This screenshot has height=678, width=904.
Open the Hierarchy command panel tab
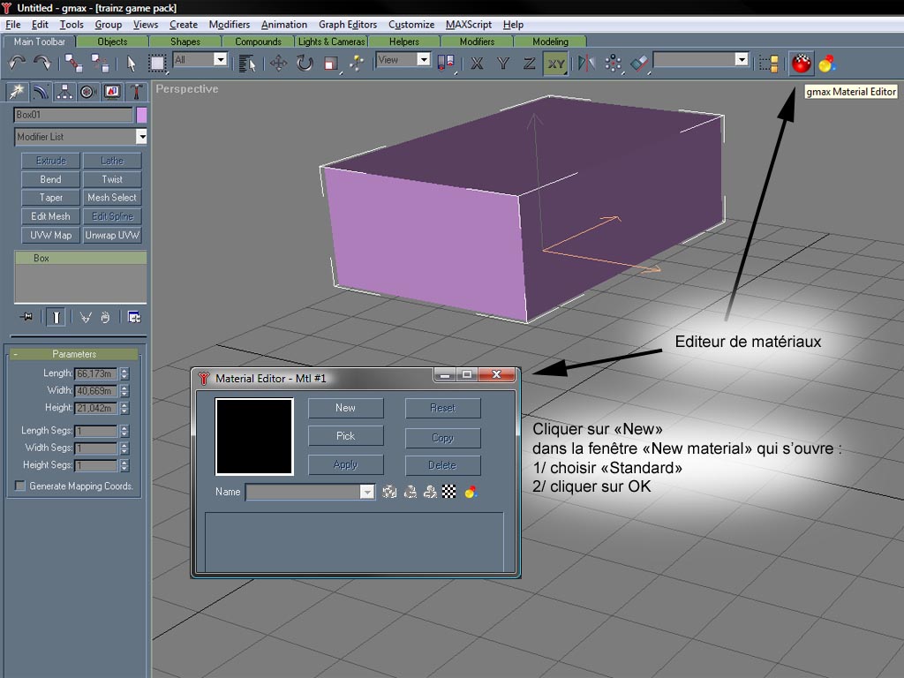(x=64, y=92)
